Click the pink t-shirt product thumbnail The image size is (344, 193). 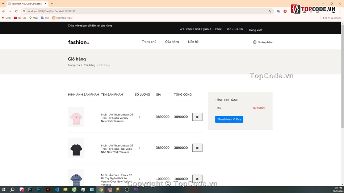pos(76,117)
